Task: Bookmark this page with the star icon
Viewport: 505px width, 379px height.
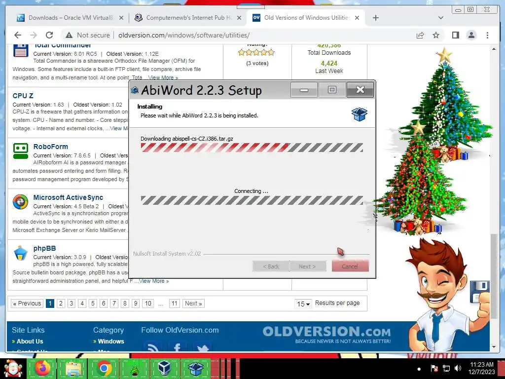Action: click(436, 35)
